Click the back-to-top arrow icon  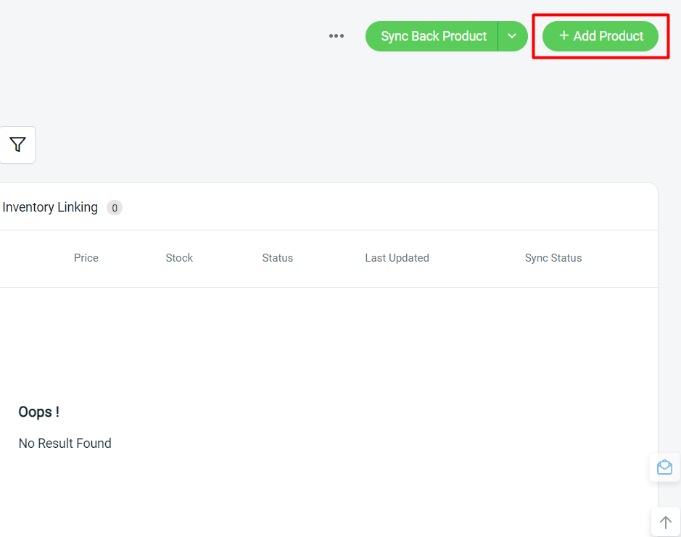coord(665,523)
